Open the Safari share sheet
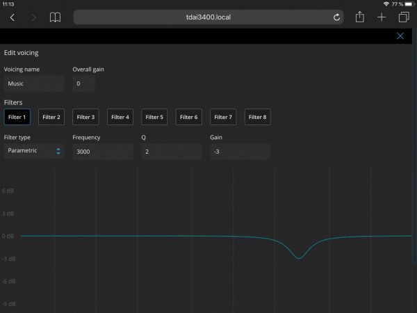The image size is (417, 313). tap(359, 17)
